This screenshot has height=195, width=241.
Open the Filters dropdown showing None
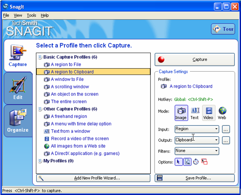(x=197, y=151)
